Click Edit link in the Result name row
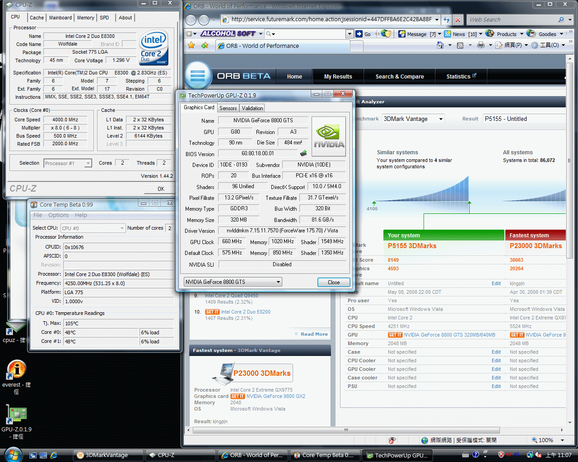Viewport: 578px width, 462px height. (x=496, y=283)
